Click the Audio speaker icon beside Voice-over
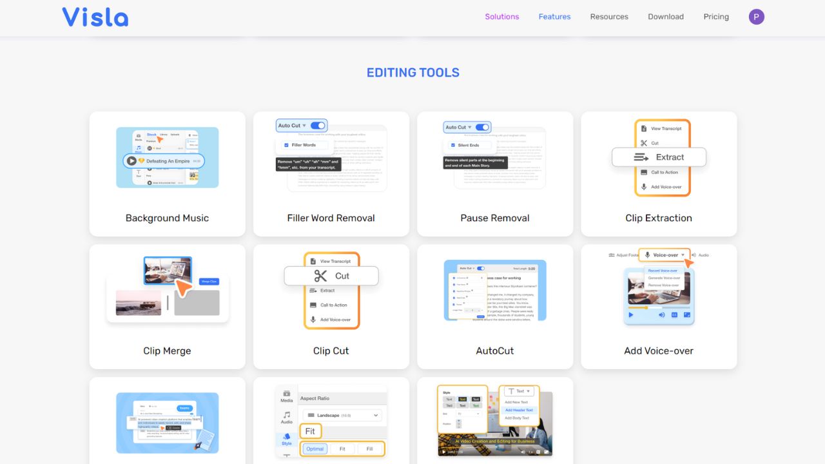Screen dimensions: 825x464 coord(694,255)
